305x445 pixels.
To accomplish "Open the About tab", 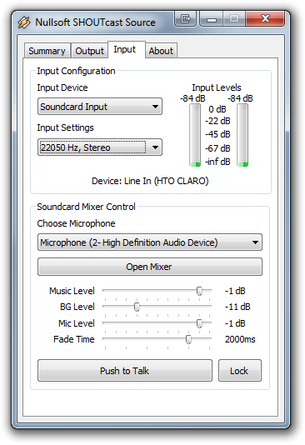I will click(x=161, y=51).
